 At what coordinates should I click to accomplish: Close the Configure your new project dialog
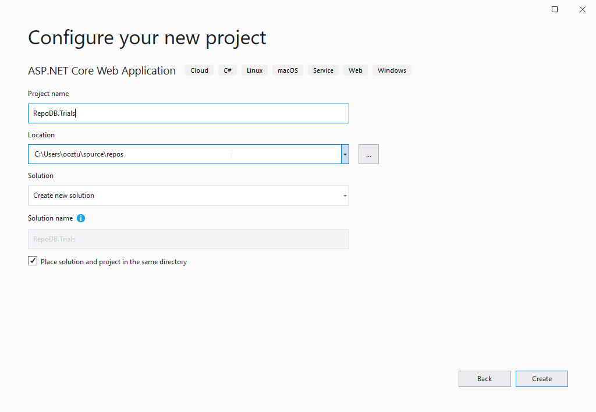[x=582, y=9]
